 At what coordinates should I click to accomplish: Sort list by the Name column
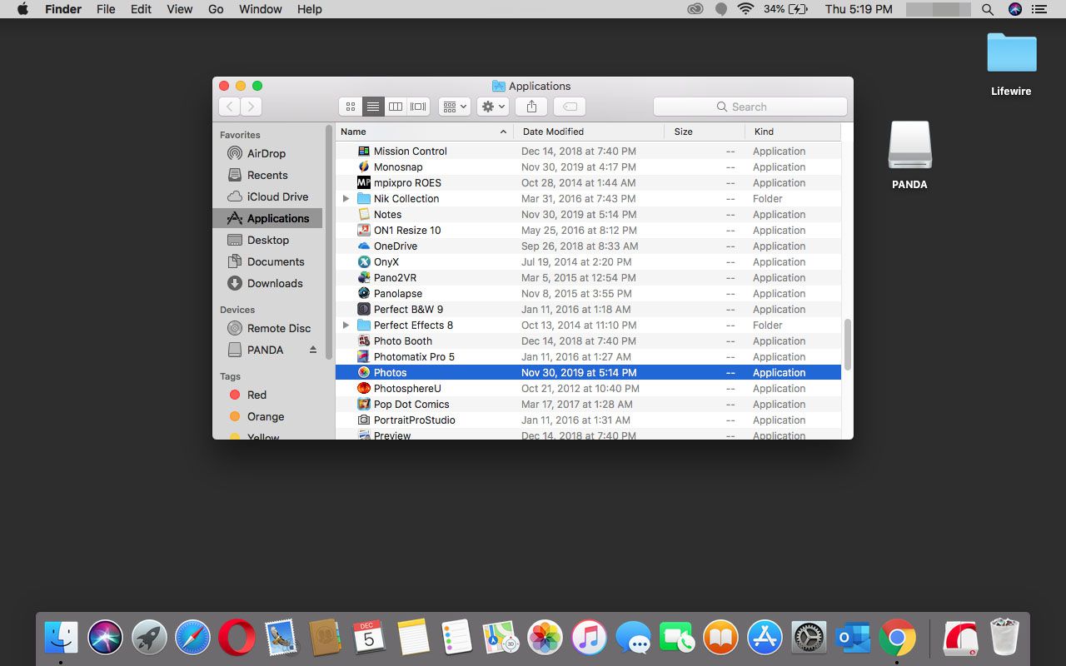(x=424, y=132)
